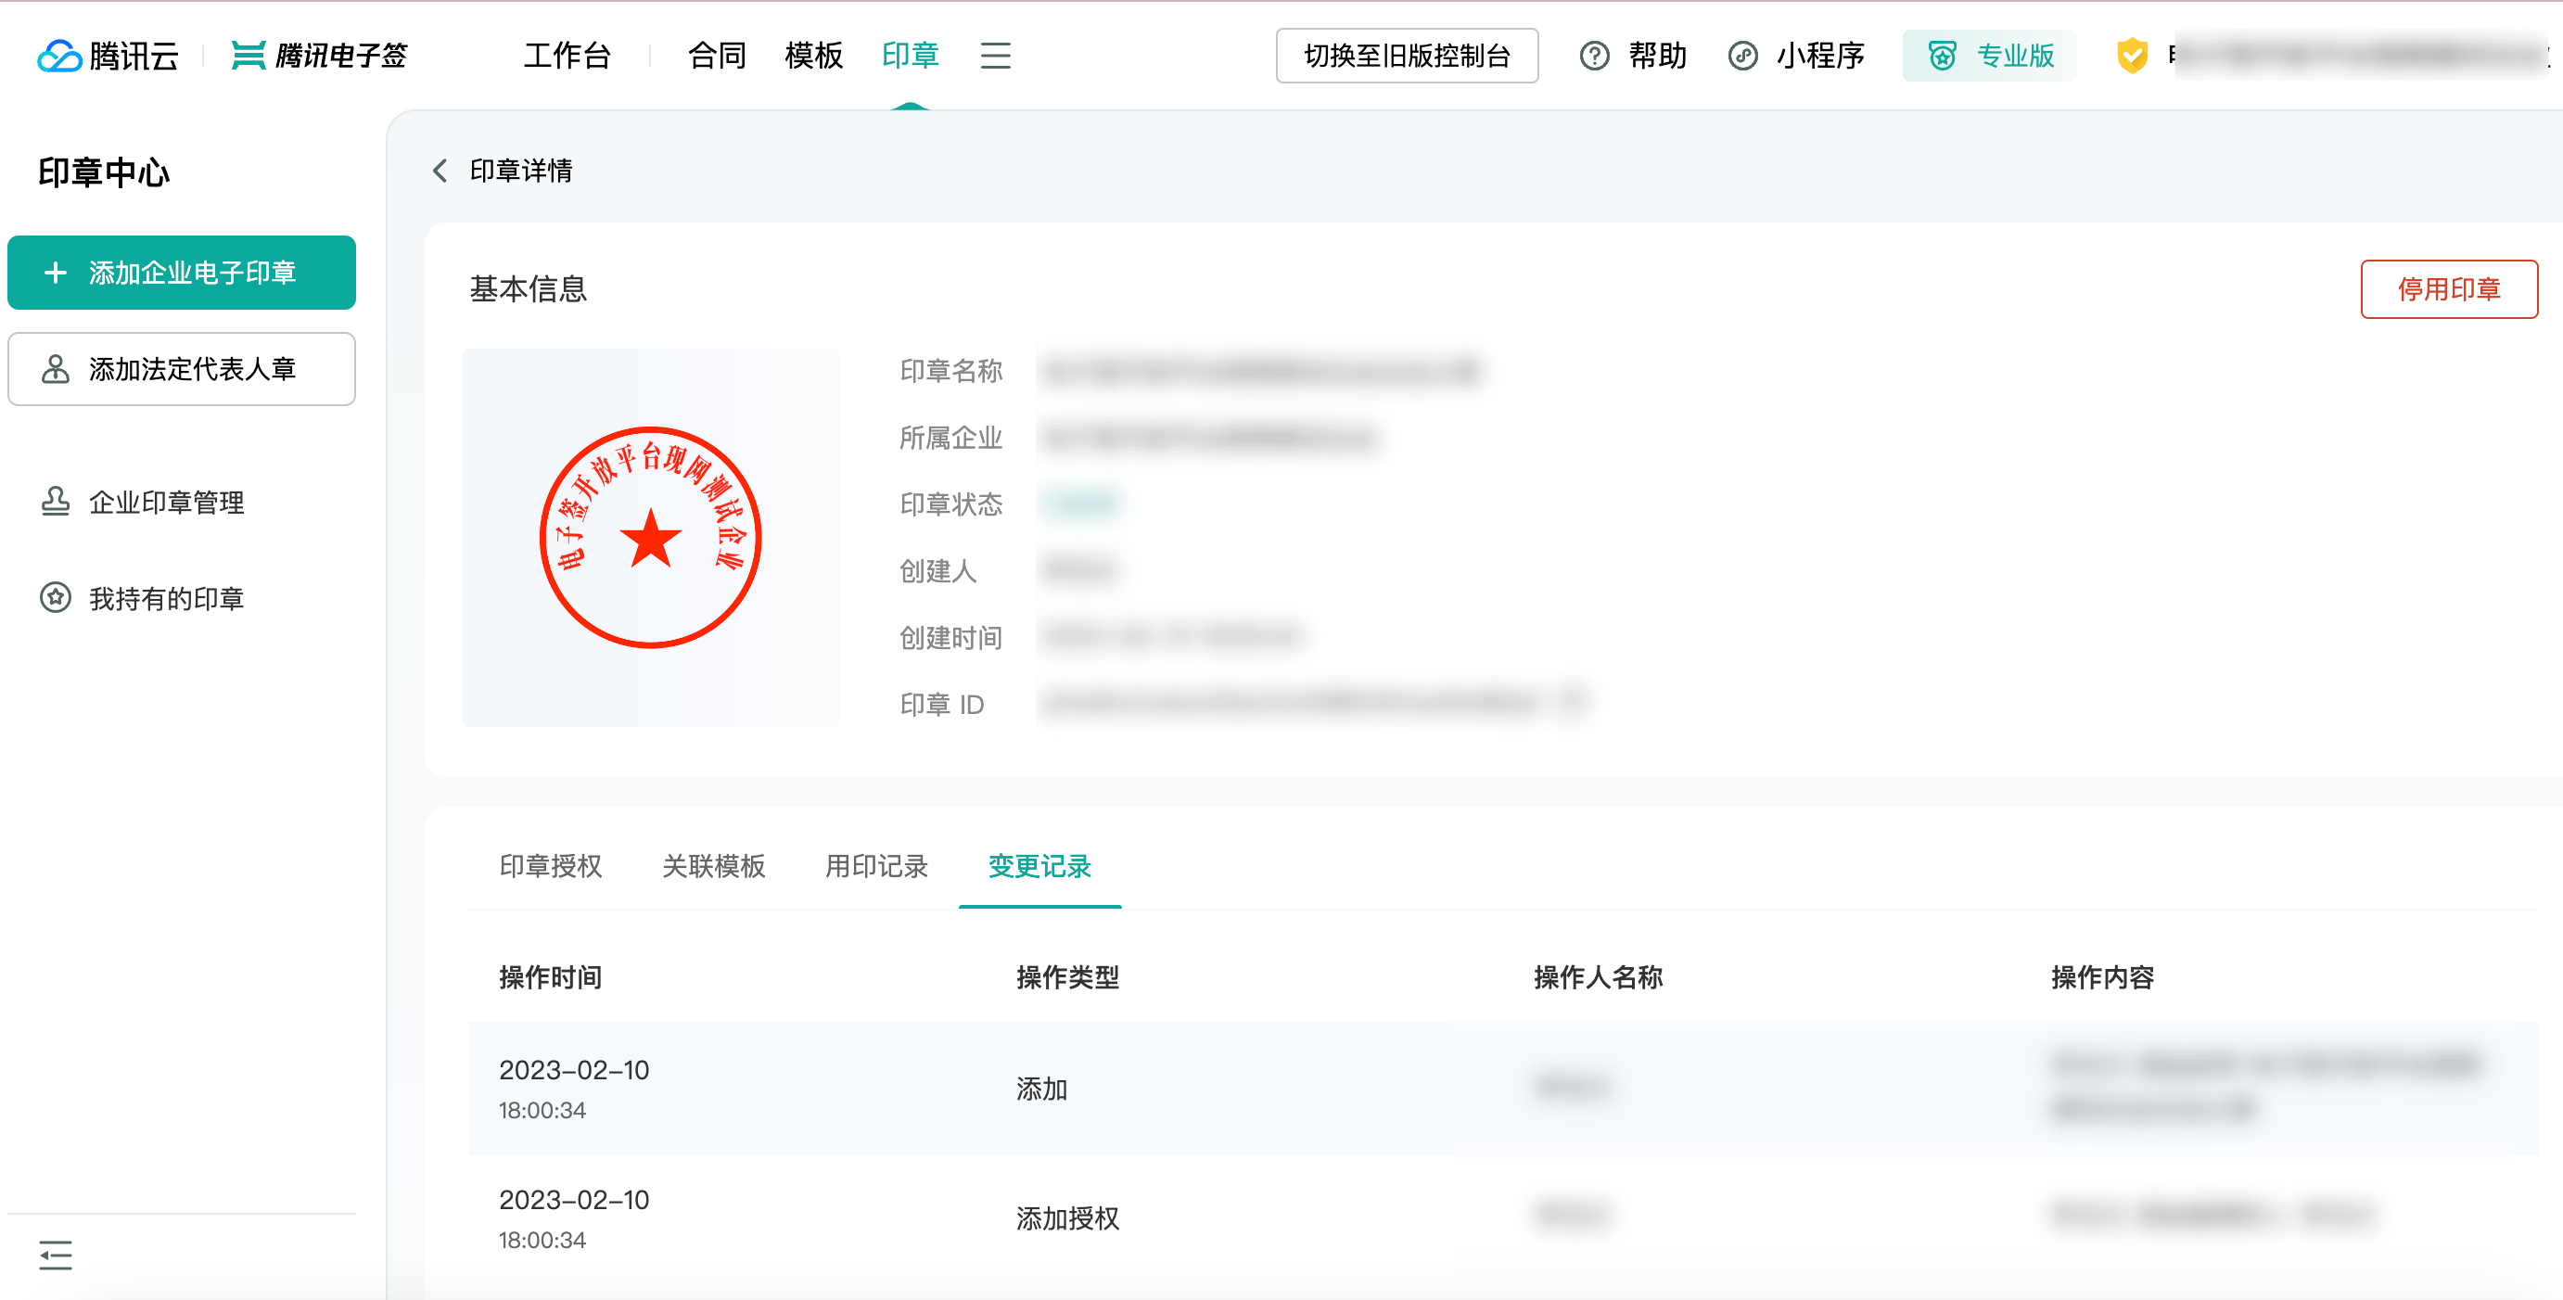Click 添加法定代表人章 button
The image size is (2563, 1300).
click(x=181, y=369)
